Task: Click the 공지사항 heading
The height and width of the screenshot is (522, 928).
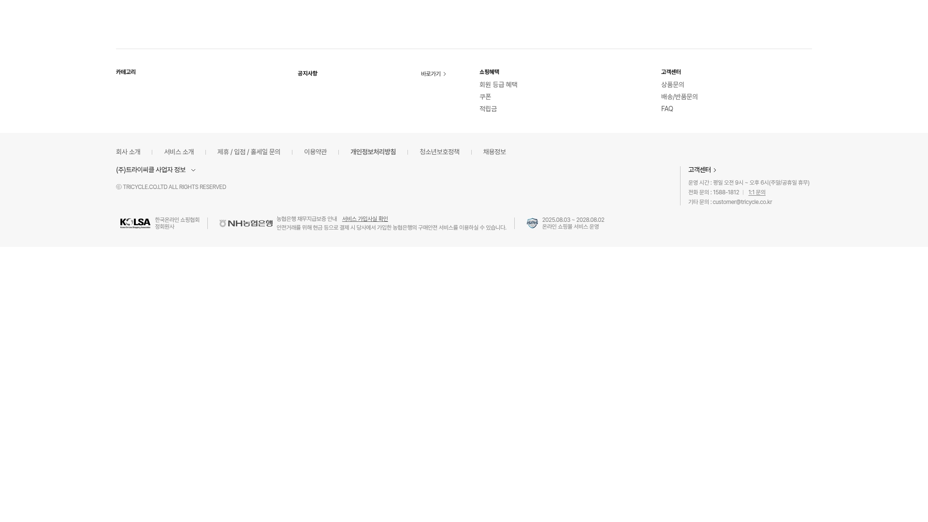Action: 307,73
